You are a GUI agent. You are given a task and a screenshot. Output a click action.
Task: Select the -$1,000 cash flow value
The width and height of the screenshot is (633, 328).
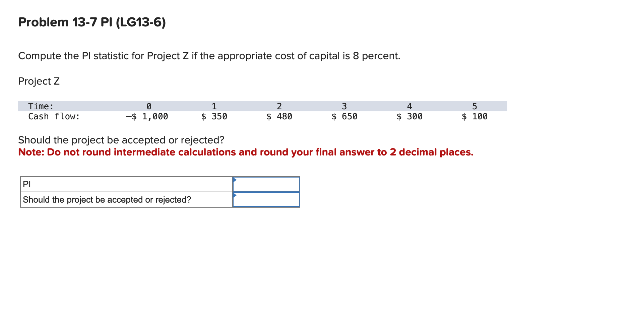(147, 116)
